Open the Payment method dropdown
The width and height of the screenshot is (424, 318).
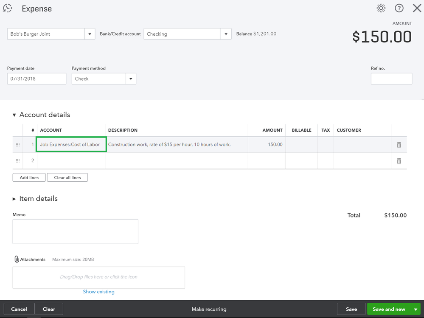131,79
